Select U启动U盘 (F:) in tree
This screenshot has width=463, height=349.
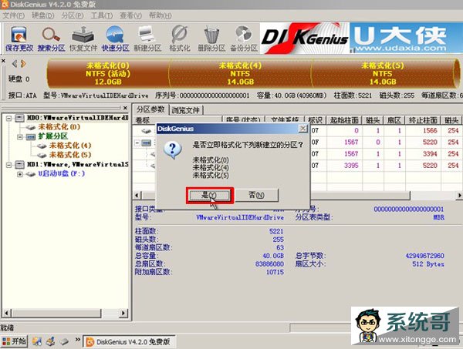tap(62, 174)
